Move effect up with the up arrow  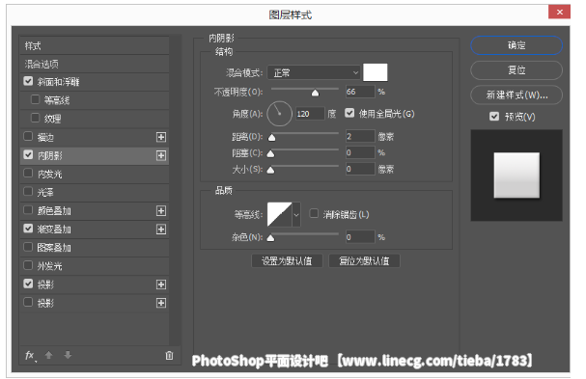[48, 355]
